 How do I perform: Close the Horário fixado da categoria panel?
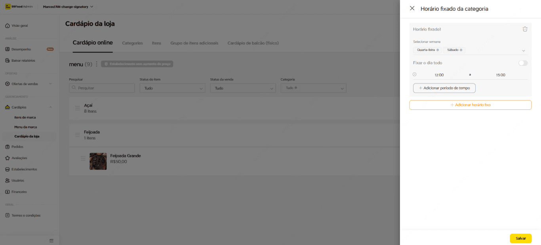pyautogui.click(x=412, y=8)
